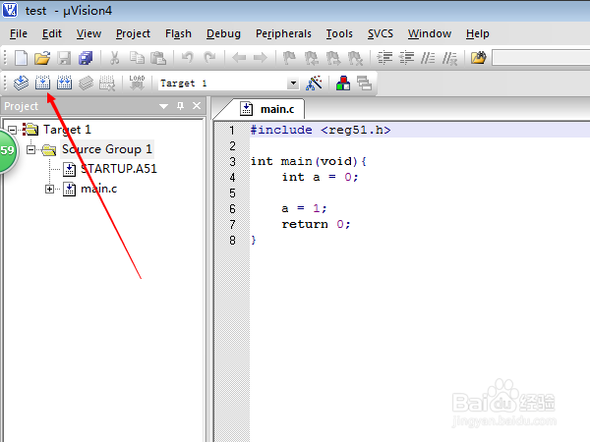
Task: Click the 'int a = 0;' code line
Action: pyautogui.click(x=320, y=177)
